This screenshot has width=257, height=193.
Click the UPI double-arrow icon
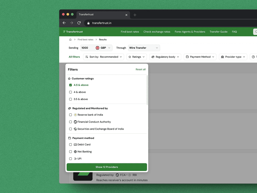click(x=75, y=159)
